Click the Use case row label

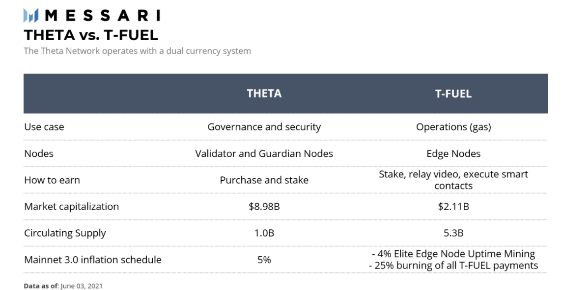[x=44, y=127]
